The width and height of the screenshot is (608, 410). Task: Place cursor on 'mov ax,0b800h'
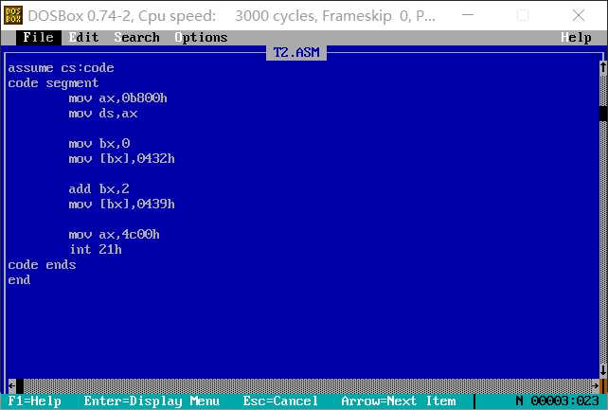(117, 98)
